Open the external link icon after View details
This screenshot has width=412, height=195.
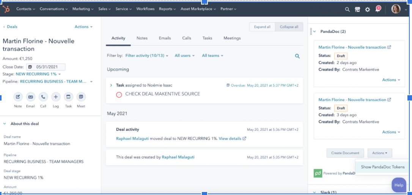(x=244, y=138)
